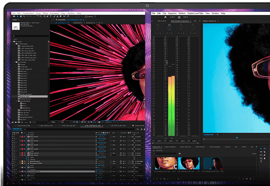Select Premiere Razor tool
Image resolution: width=270 pixels, height=186 pixels.
tap(265, 152)
